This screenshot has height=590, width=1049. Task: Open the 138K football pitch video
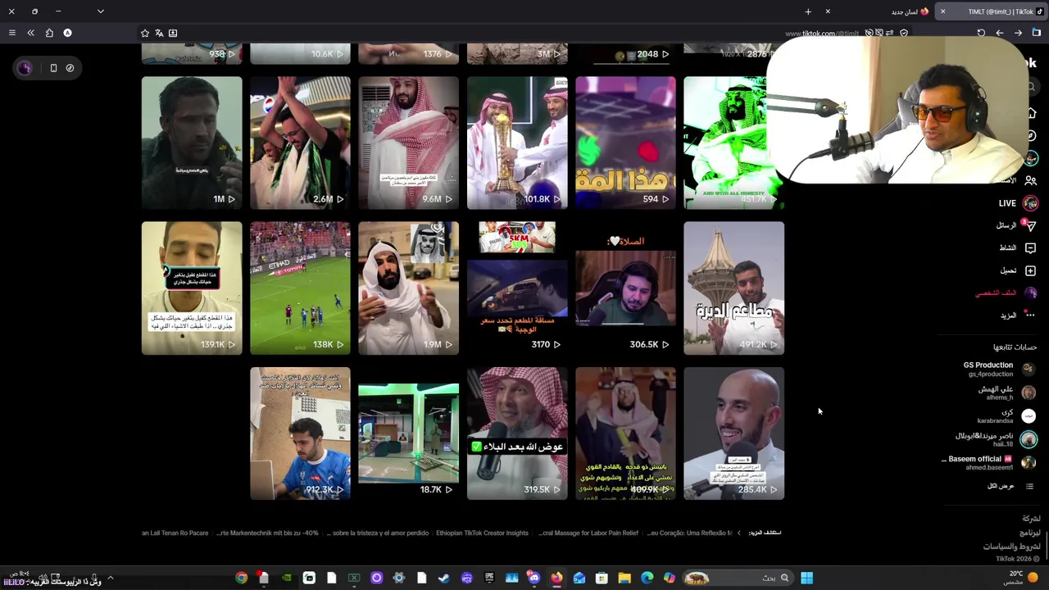click(300, 288)
